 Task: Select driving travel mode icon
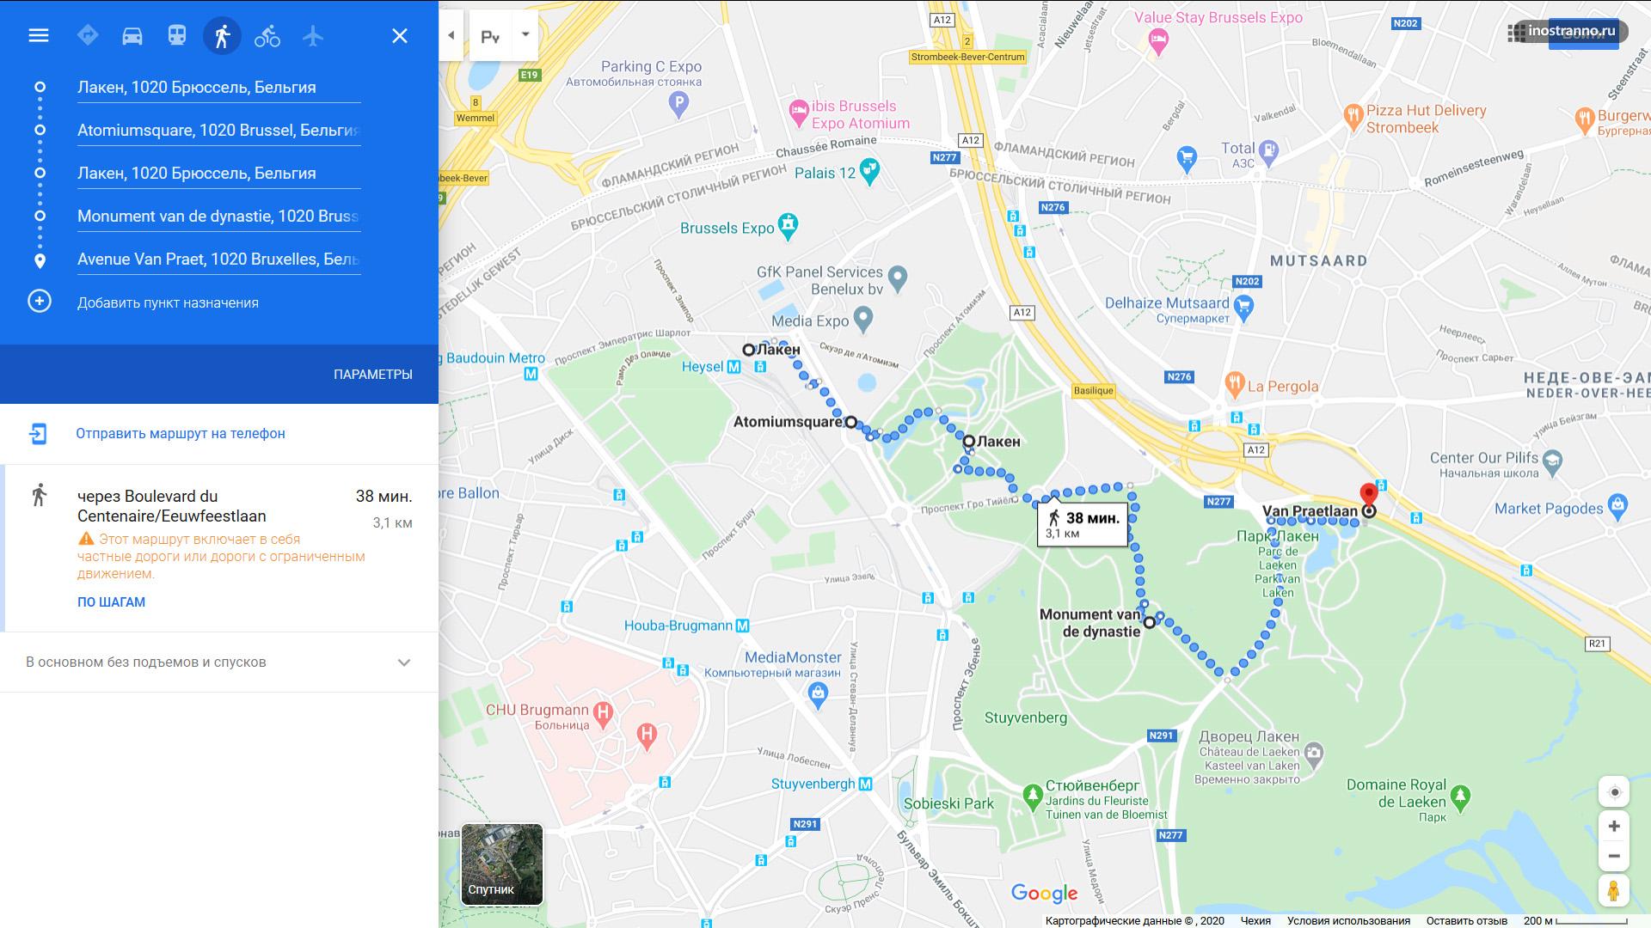tap(132, 35)
